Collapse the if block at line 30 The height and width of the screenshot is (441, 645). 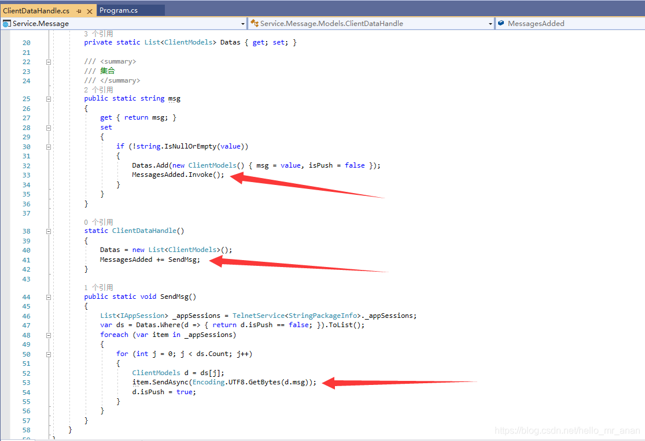pyautogui.click(x=49, y=147)
